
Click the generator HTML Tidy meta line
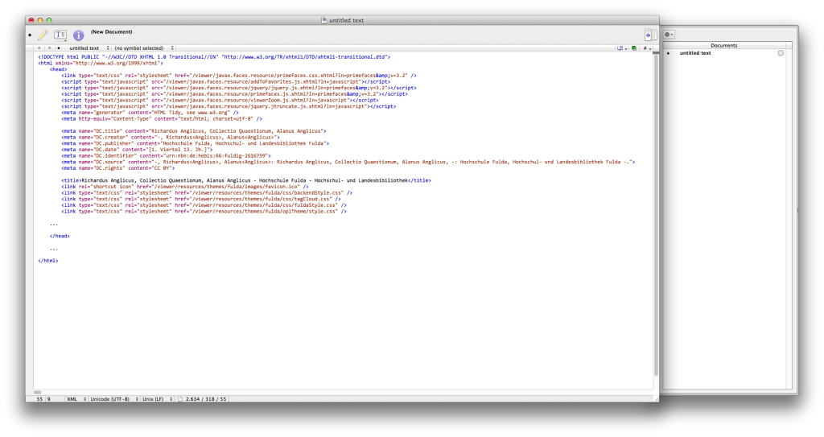point(150,113)
